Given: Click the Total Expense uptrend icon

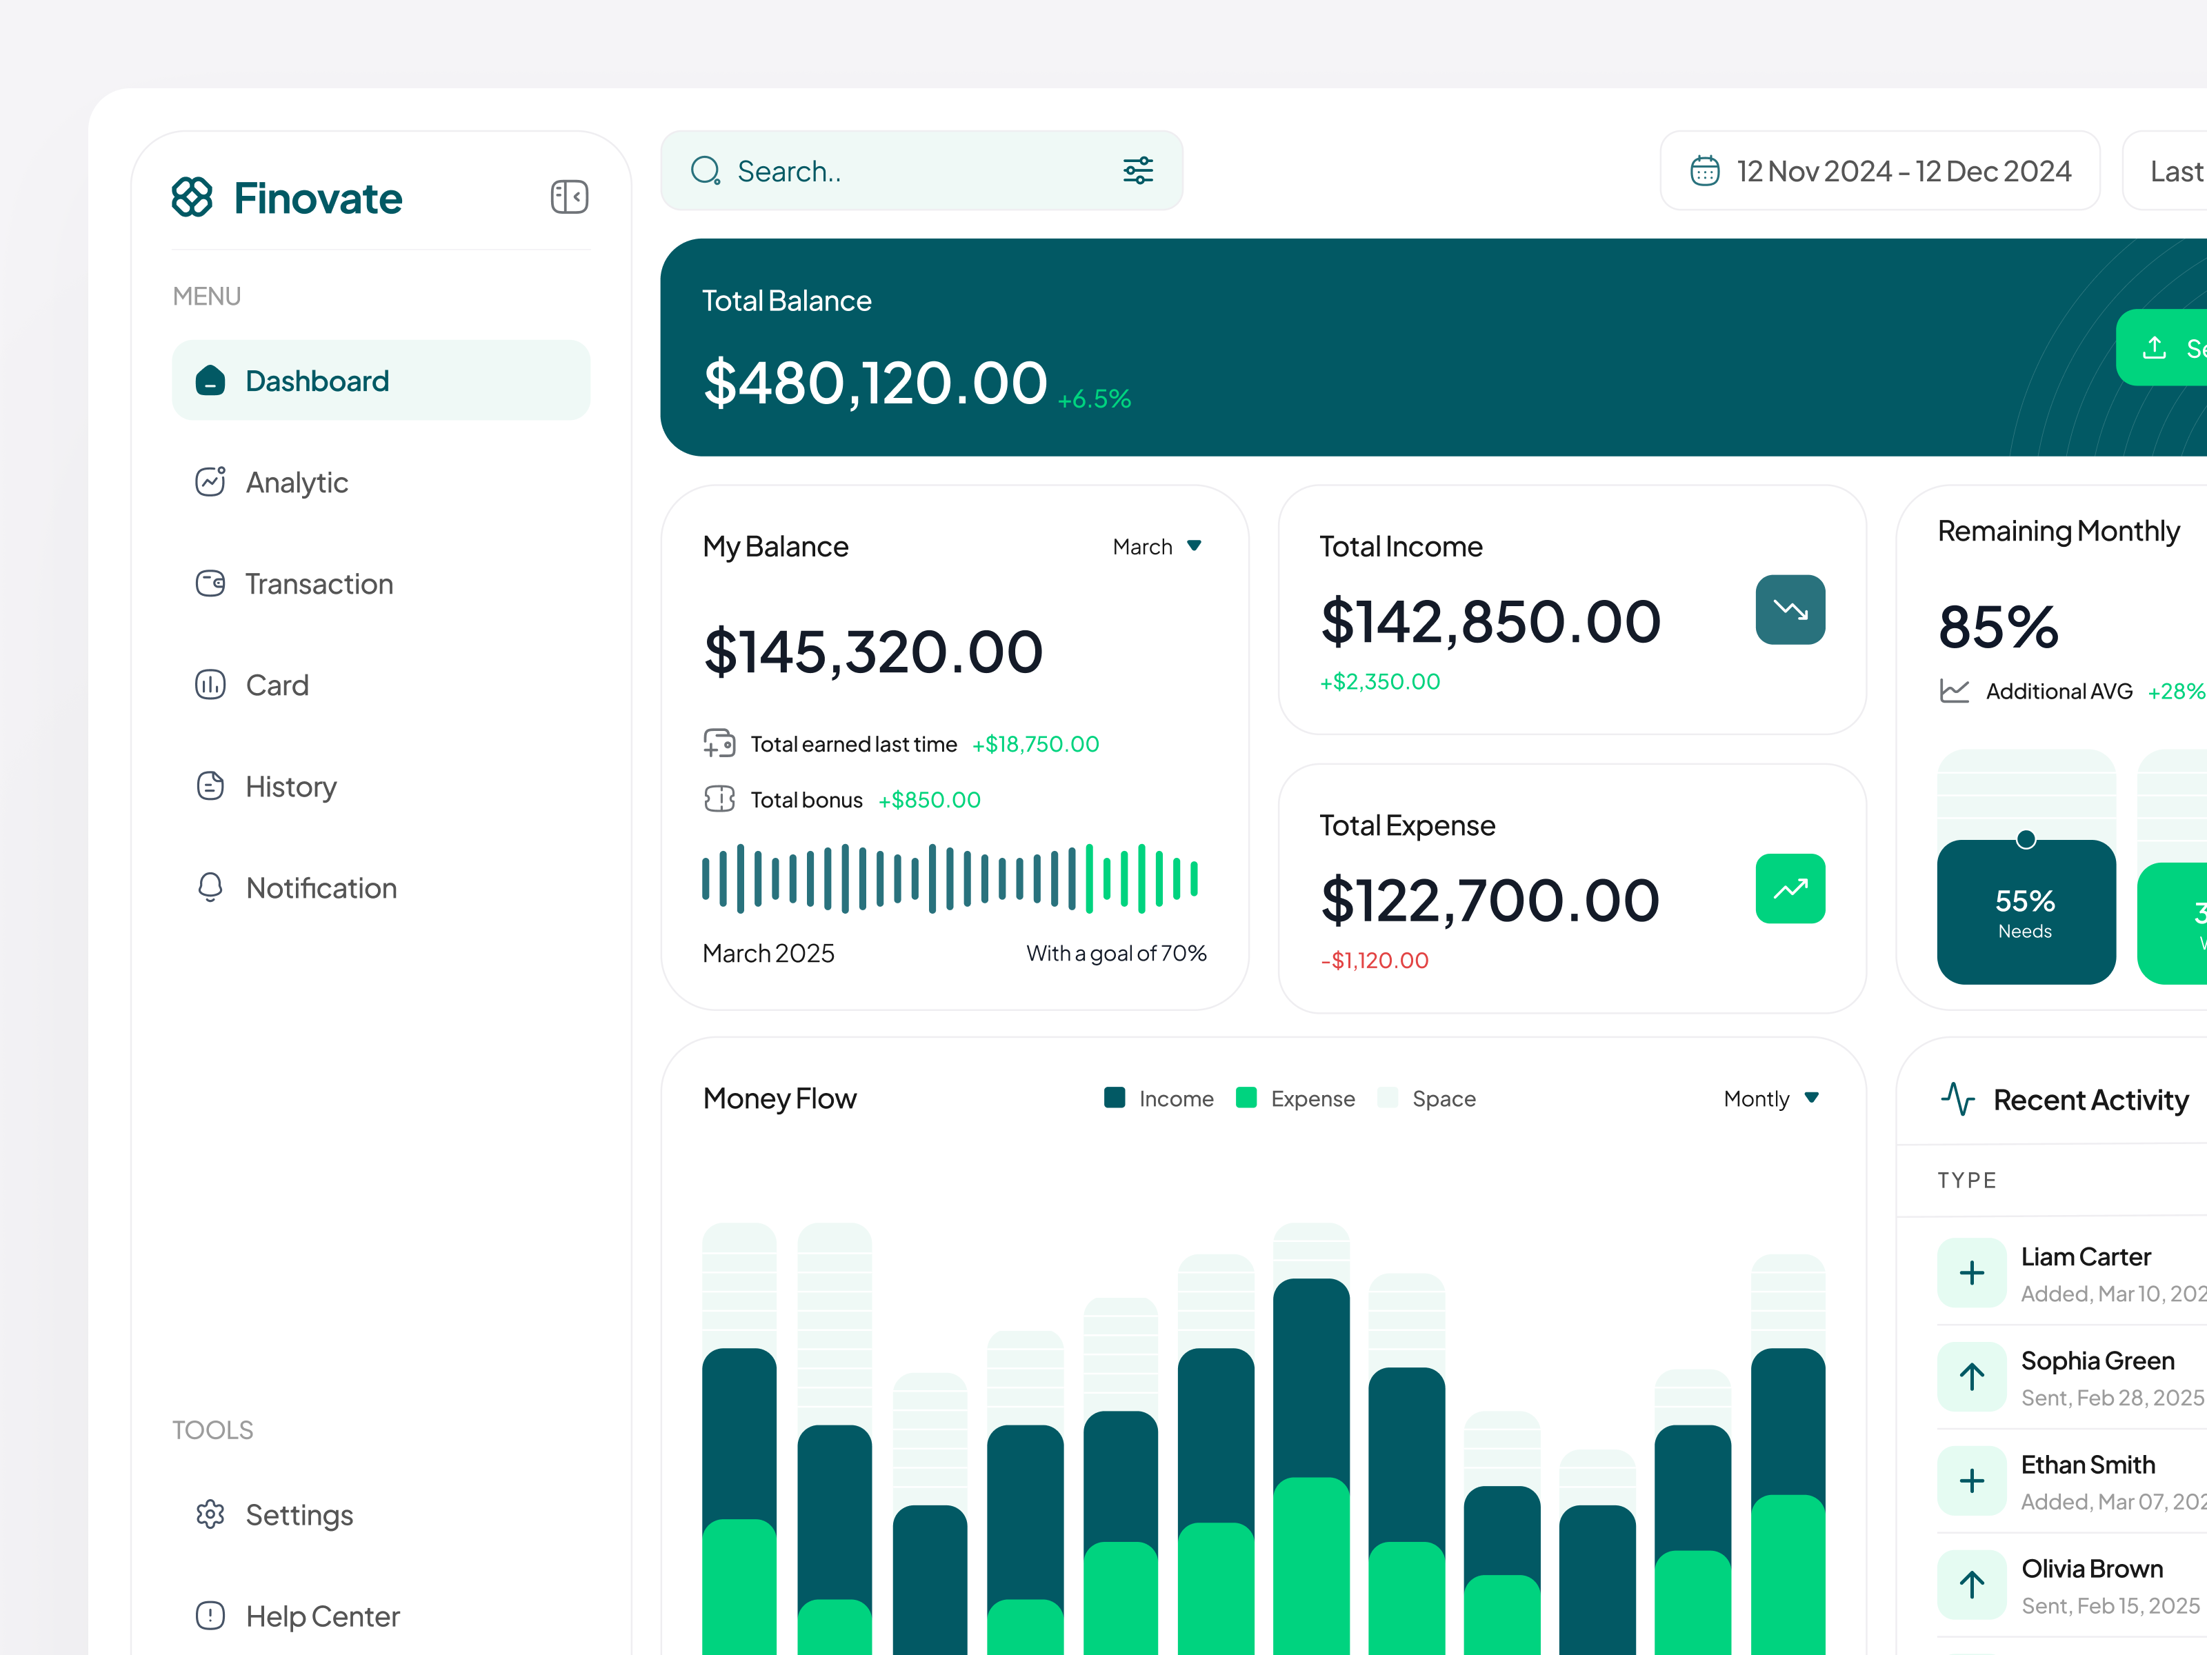Looking at the screenshot, I should (1790, 888).
